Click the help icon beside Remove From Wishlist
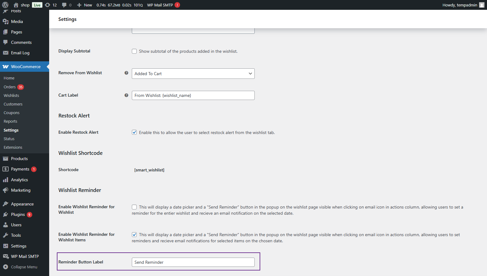The height and width of the screenshot is (276, 487). [126, 73]
